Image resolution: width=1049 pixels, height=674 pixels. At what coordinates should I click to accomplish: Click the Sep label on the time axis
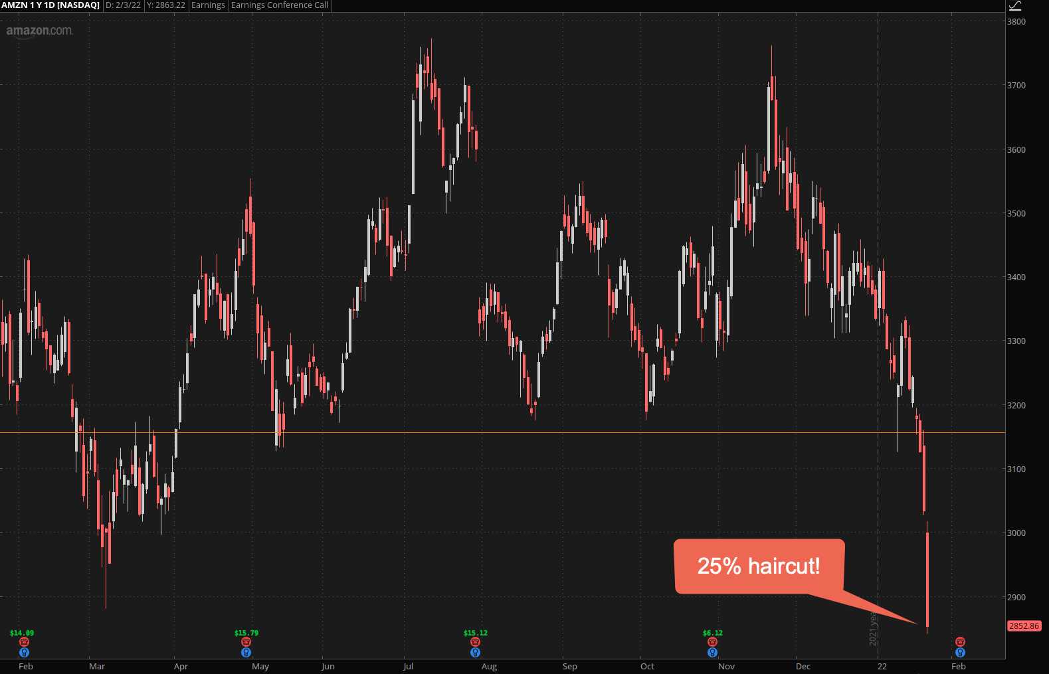[x=570, y=666]
